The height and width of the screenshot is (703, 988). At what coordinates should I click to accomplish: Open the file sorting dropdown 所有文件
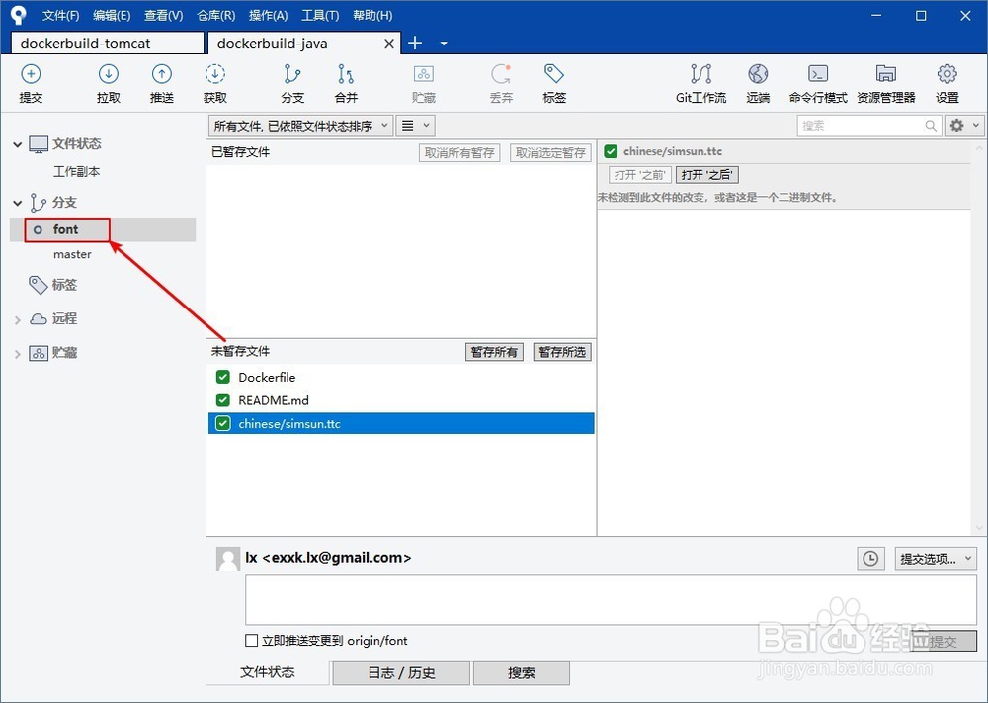[x=301, y=126]
